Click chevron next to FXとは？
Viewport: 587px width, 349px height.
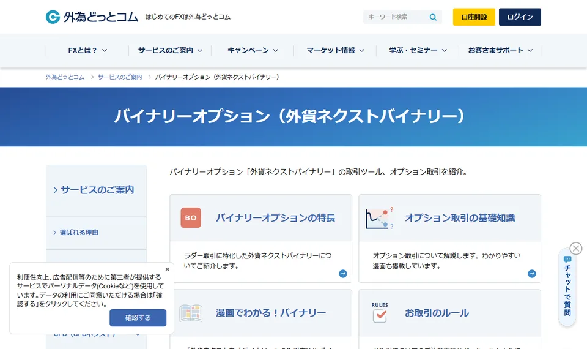105,50
